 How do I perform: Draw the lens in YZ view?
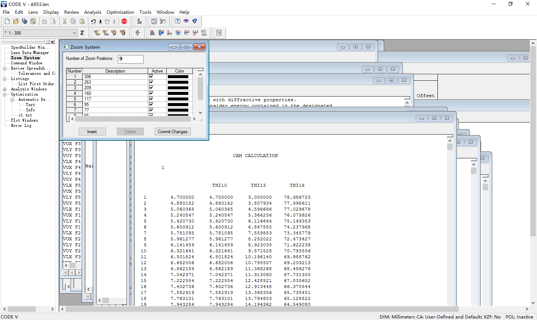coord(97,33)
